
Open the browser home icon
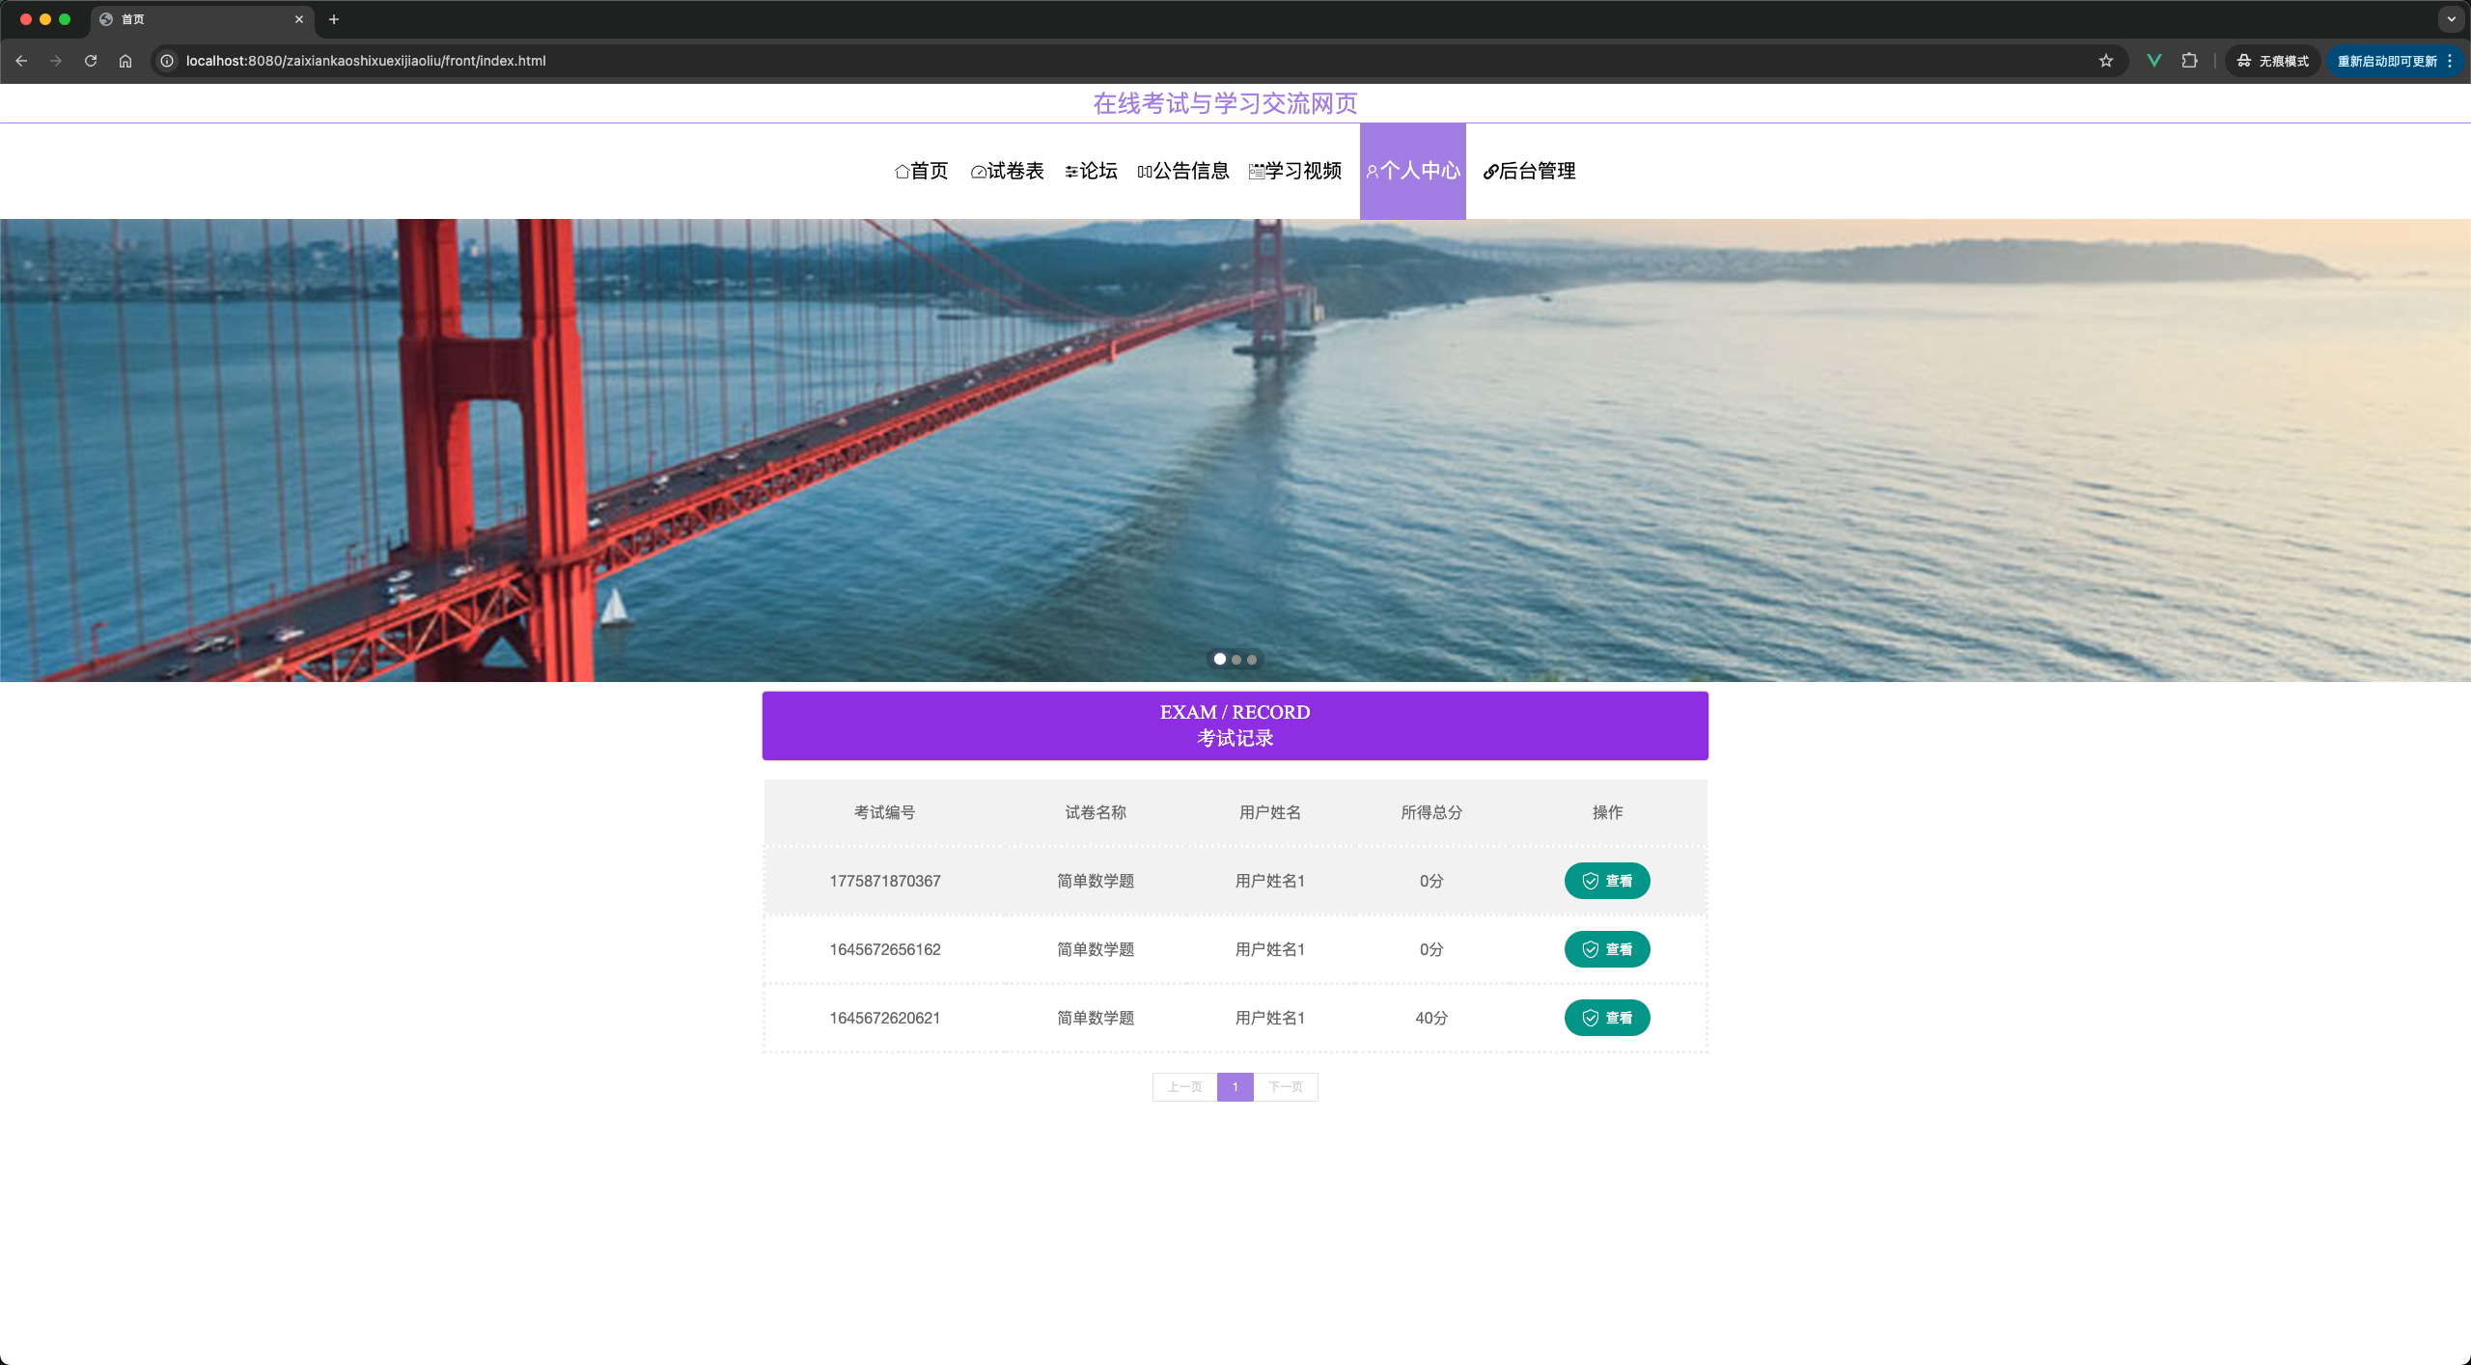click(x=125, y=61)
